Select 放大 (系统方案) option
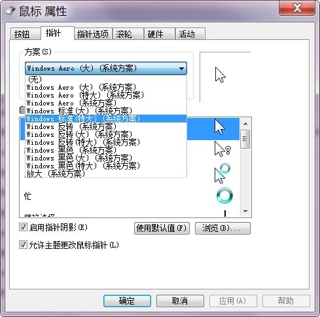This screenshot has height=317, width=320. point(106,174)
